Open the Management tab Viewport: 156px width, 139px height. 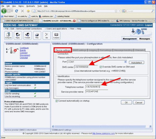(130, 39)
